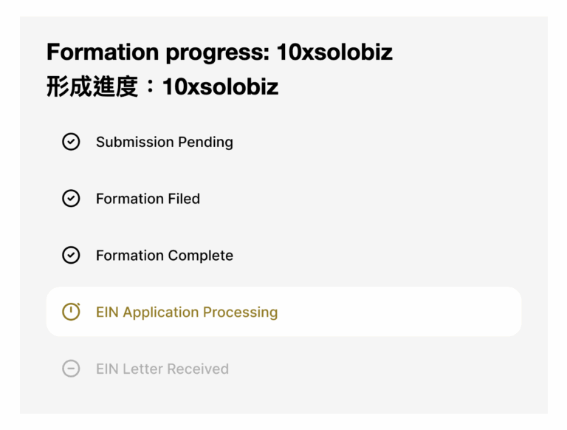This screenshot has width=567, height=430.
Task: Open the Formation Complete step label
Action: [x=164, y=256]
